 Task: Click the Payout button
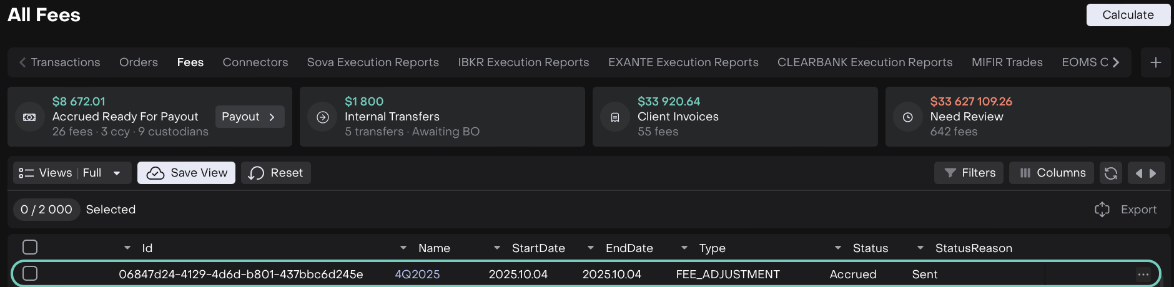point(249,117)
